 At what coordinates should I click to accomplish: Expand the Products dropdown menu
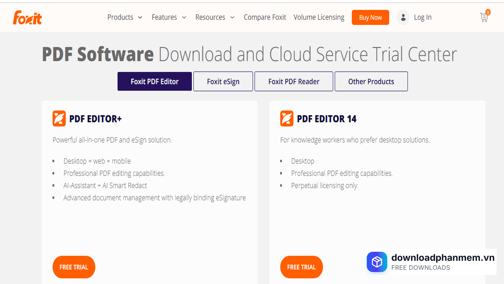(x=125, y=17)
